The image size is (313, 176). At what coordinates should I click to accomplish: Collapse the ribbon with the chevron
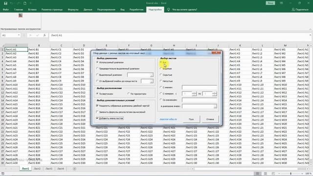click(x=311, y=29)
